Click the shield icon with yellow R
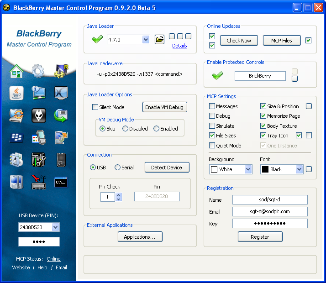The height and width of the screenshot is (283, 326). [61, 71]
